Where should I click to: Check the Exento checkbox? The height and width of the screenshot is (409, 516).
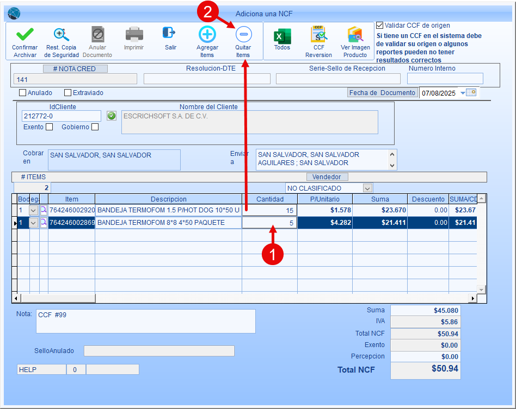click(x=50, y=127)
